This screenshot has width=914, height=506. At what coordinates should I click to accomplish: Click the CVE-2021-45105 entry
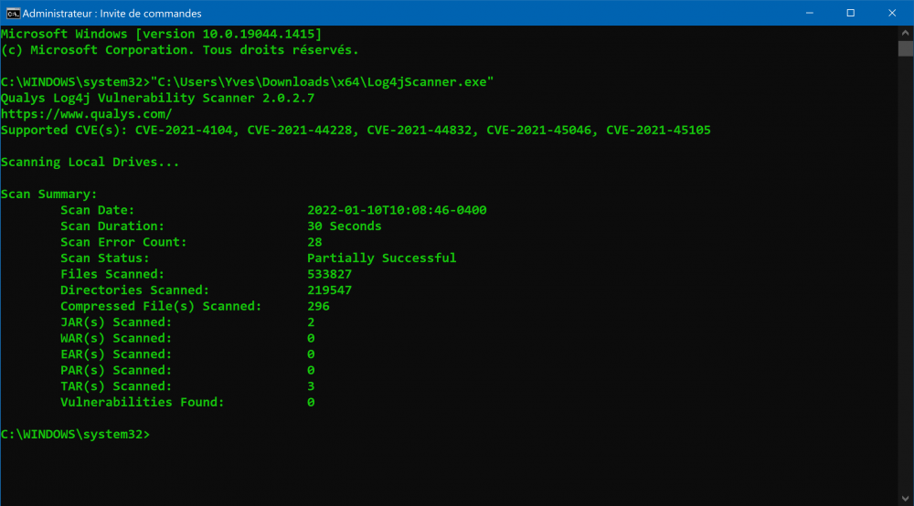tap(658, 131)
